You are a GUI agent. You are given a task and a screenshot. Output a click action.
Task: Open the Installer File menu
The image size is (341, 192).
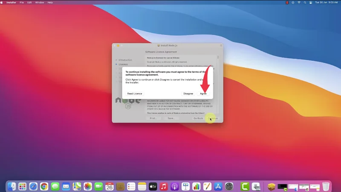22,3
